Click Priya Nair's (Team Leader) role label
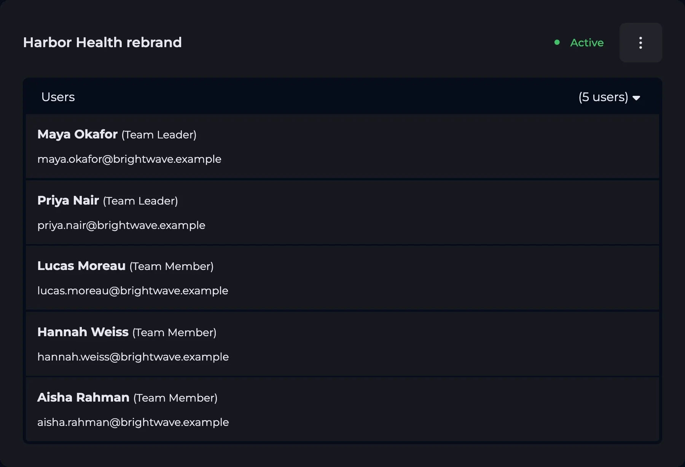This screenshot has width=685, height=467. pyautogui.click(x=140, y=201)
